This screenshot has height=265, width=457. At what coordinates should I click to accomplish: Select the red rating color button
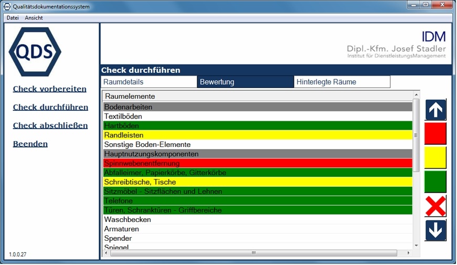[435, 134]
